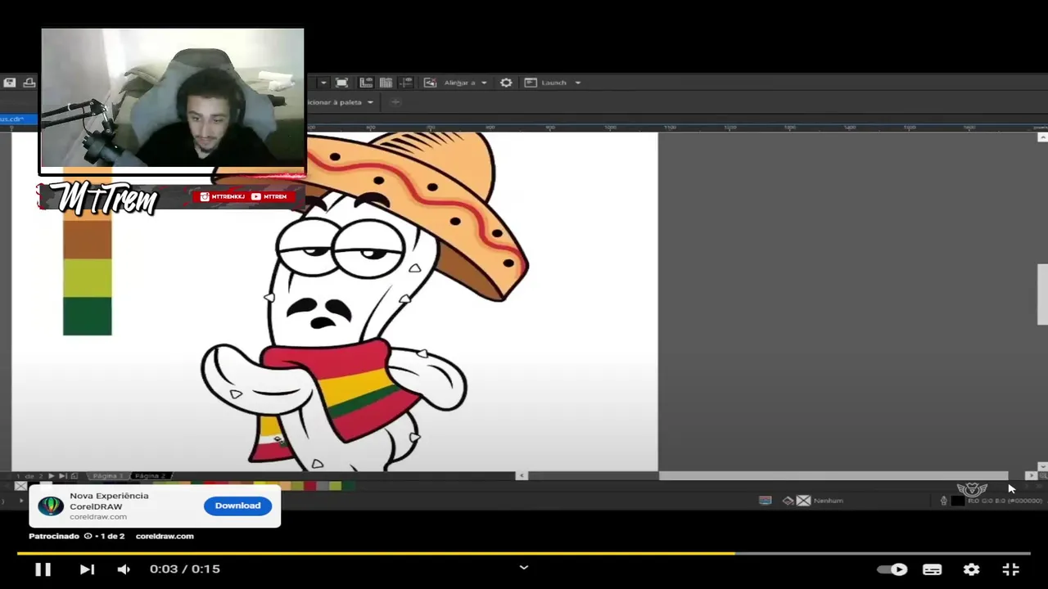Click the sponsored info icon
Image resolution: width=1048 pixels, height=589 pixels.
(88, 537)
